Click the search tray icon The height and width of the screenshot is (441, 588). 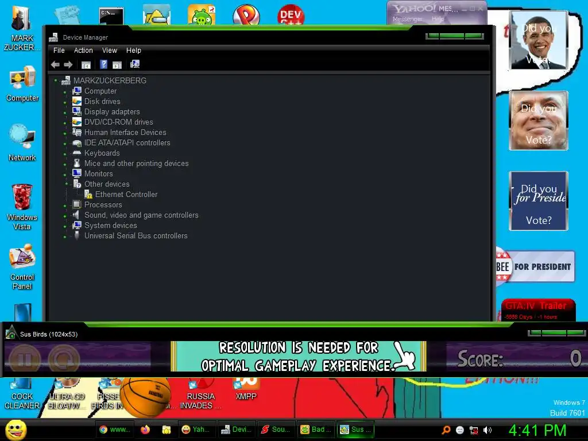[x=446, y=430]
